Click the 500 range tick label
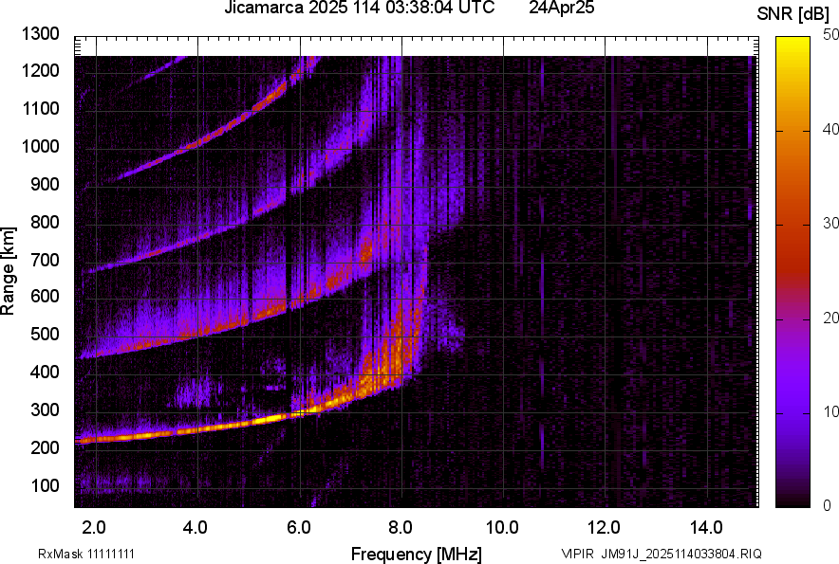Viewport: 839px width, 564px height. (x=45, y=334)
